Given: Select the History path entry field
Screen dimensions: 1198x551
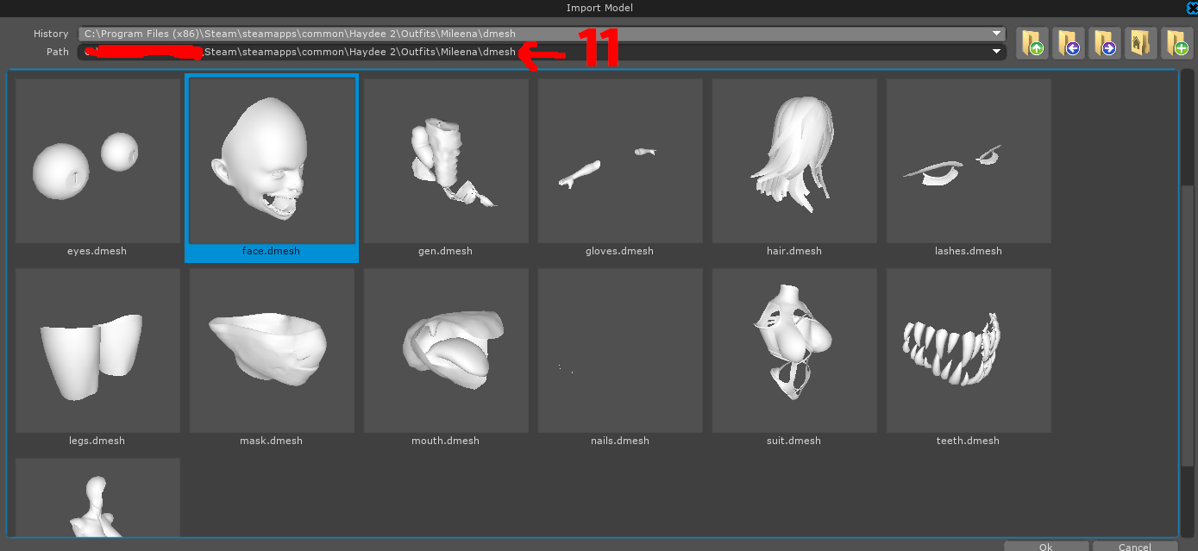Looking at the screenshot, I should (x=542, y=34).
